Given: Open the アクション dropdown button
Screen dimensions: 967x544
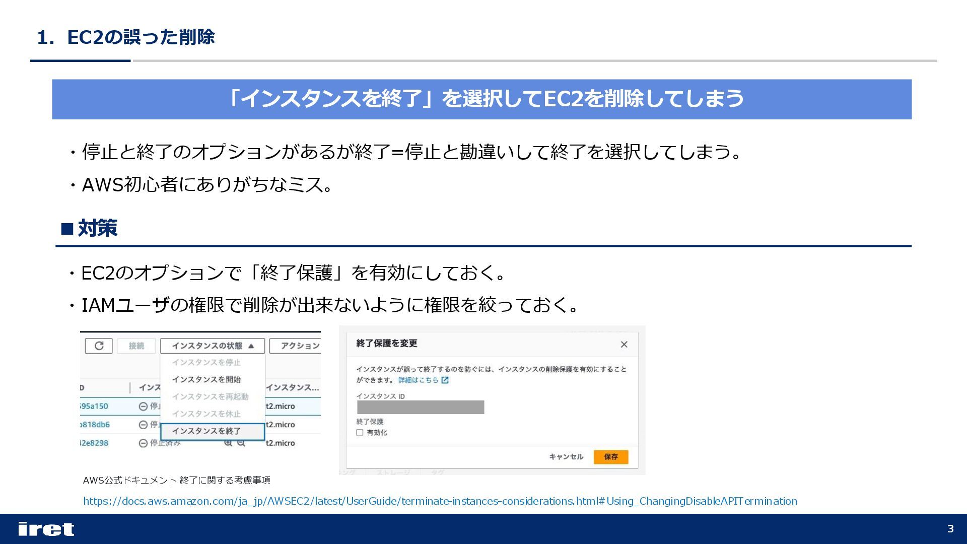Looking at the screenshot, I should (296, 346).
